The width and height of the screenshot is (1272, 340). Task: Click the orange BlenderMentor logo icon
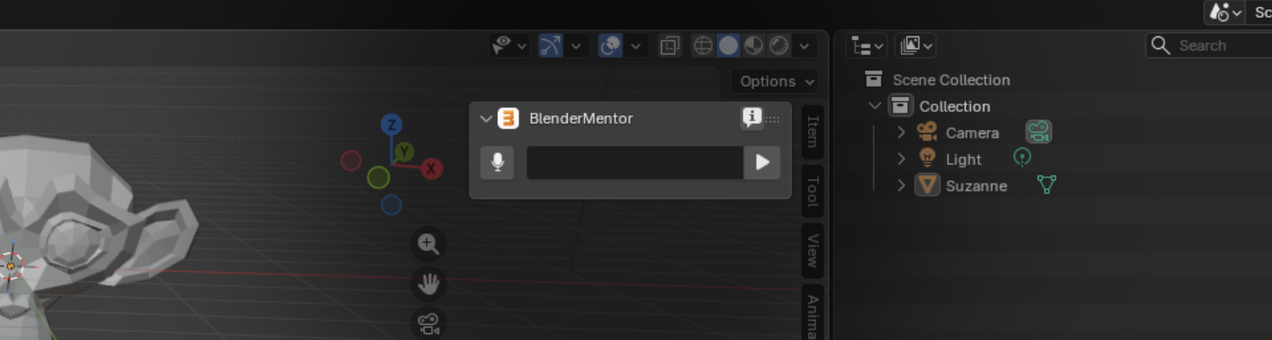(x=508, y=118)
